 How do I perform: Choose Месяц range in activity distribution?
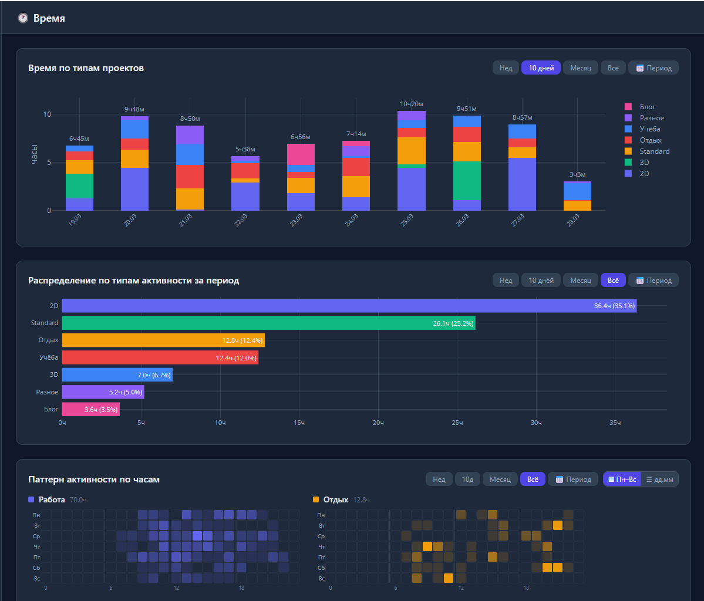[x=581, y=280]
